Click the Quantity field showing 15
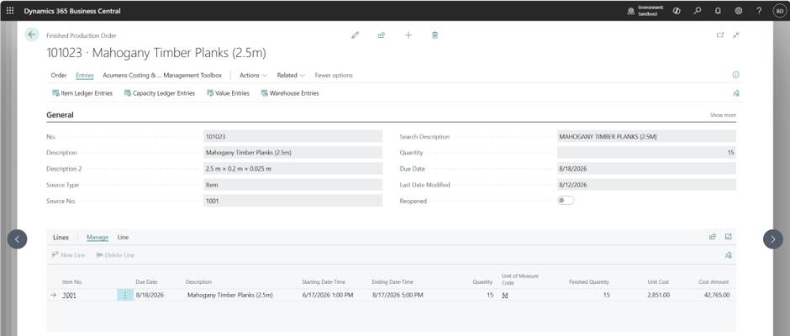790x336 pixels. click(646, 152)
